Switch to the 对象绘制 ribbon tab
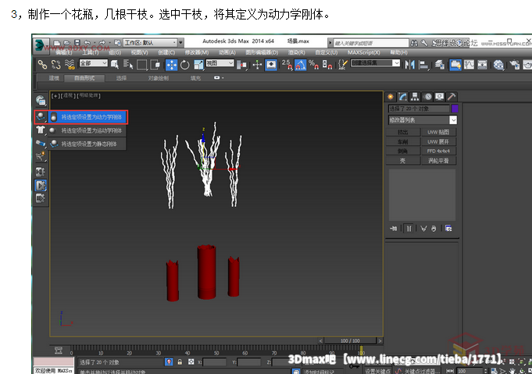Screen dimensions: 532x374 [158, 78]
